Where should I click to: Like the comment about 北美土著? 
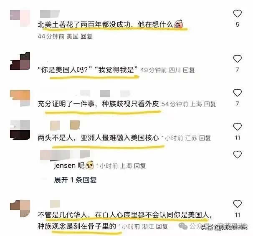(238, 13)
